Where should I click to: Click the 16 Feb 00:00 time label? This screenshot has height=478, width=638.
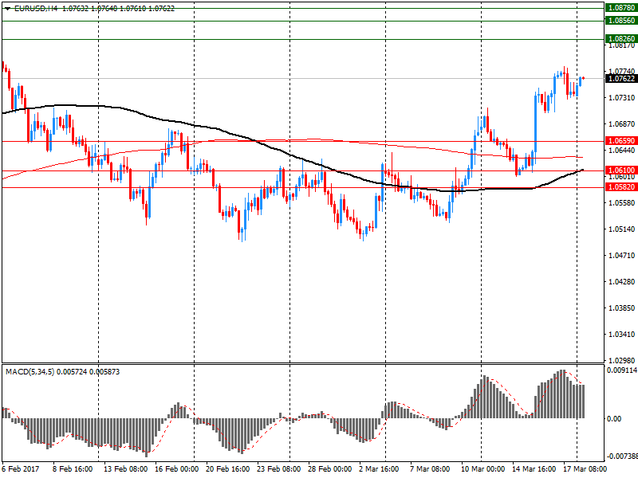[176, 469]
